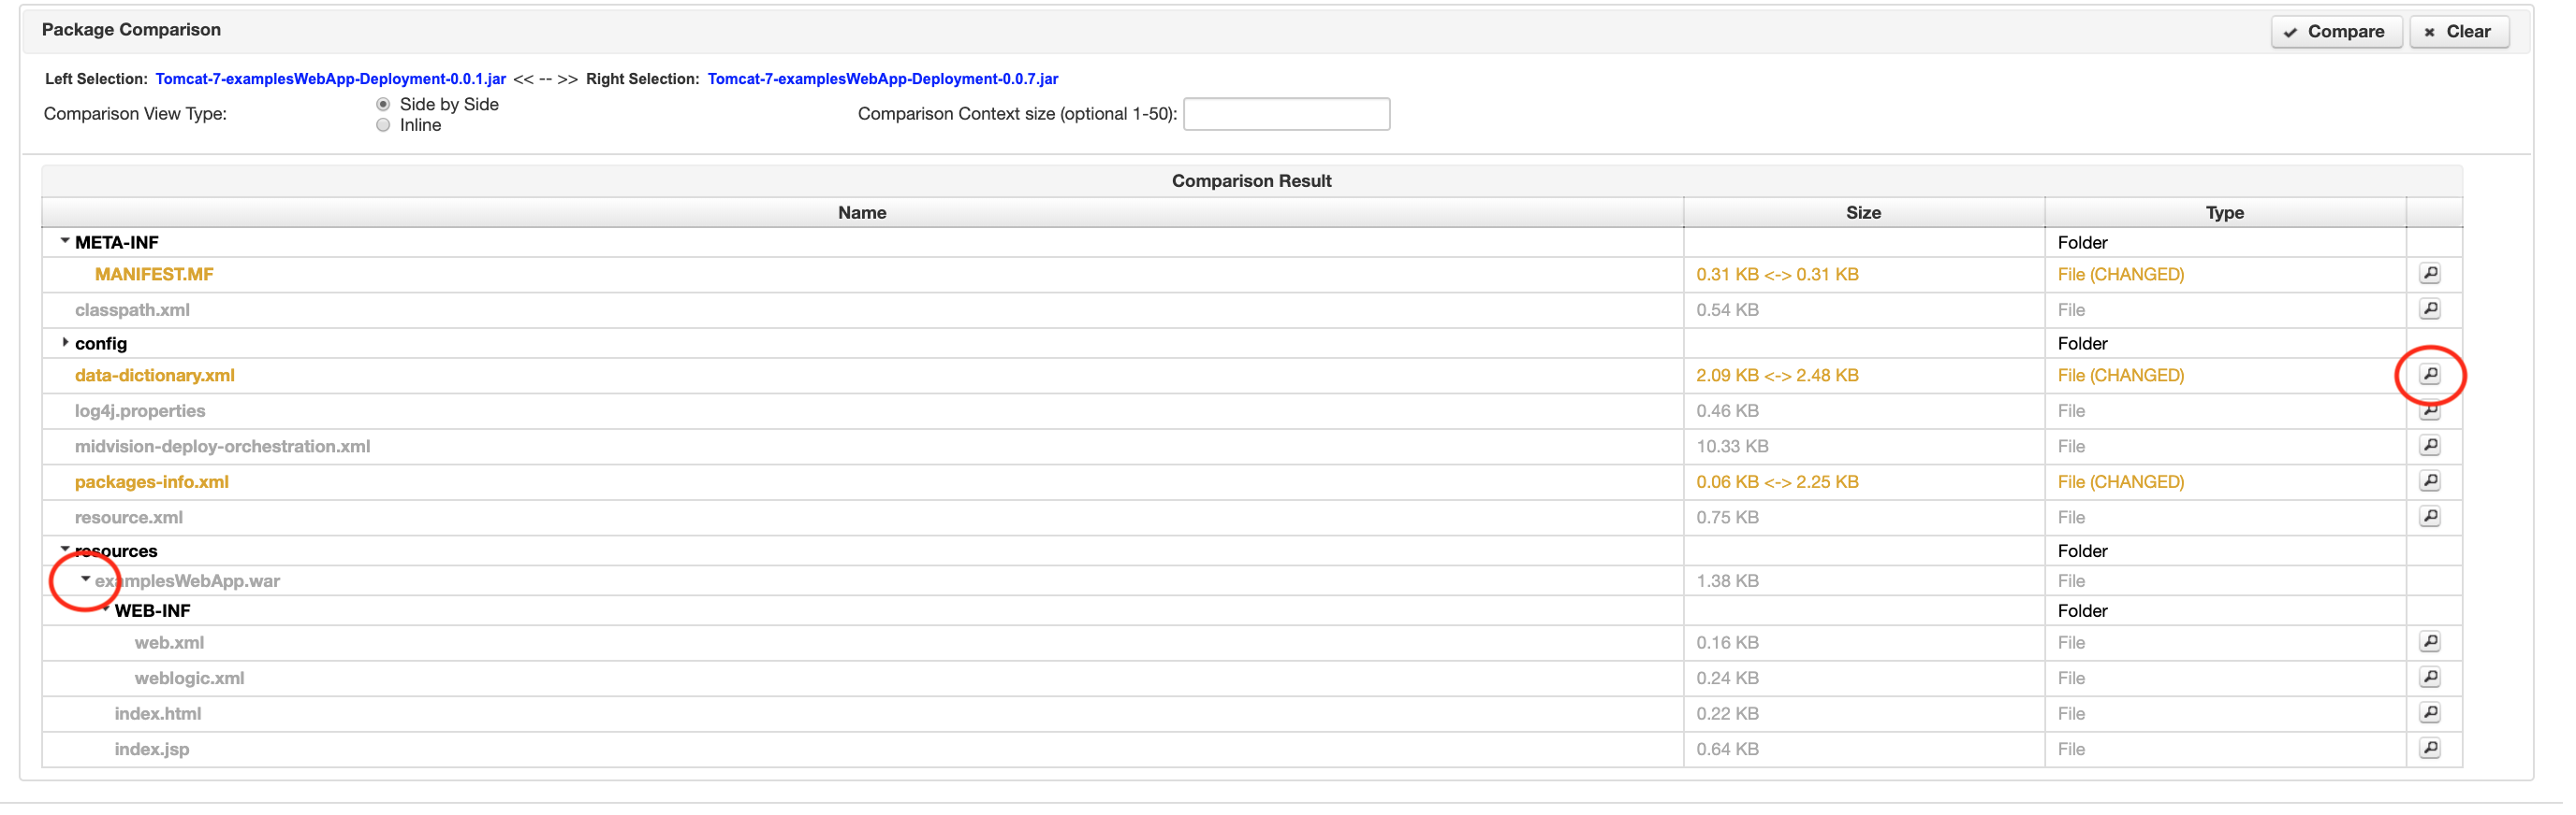2576x815 pixels.
Task: Select Side by Side comparison view
Action: 384,105
